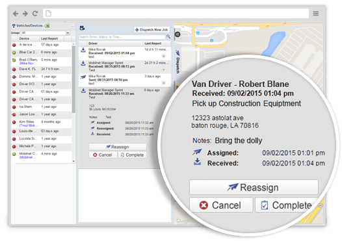Viewport: 342px width, 241px height.
Task: Click the blank browser address bar
Action: point(176,14)
